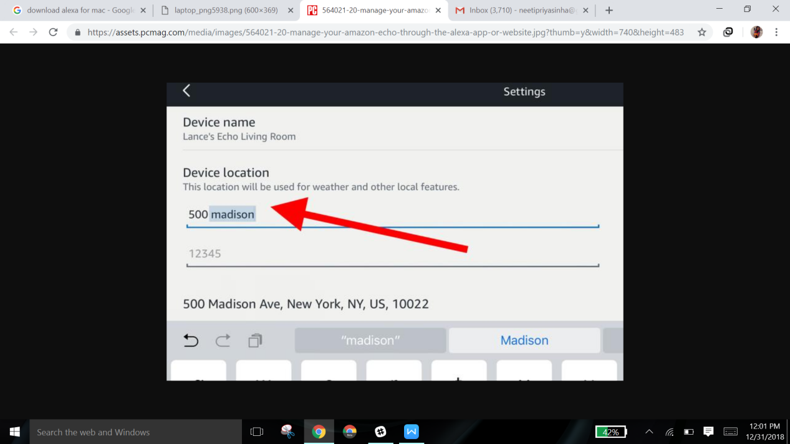Open the Action Center notifications
This screenshot has width=790, height=444.
[x=708, y=432]
